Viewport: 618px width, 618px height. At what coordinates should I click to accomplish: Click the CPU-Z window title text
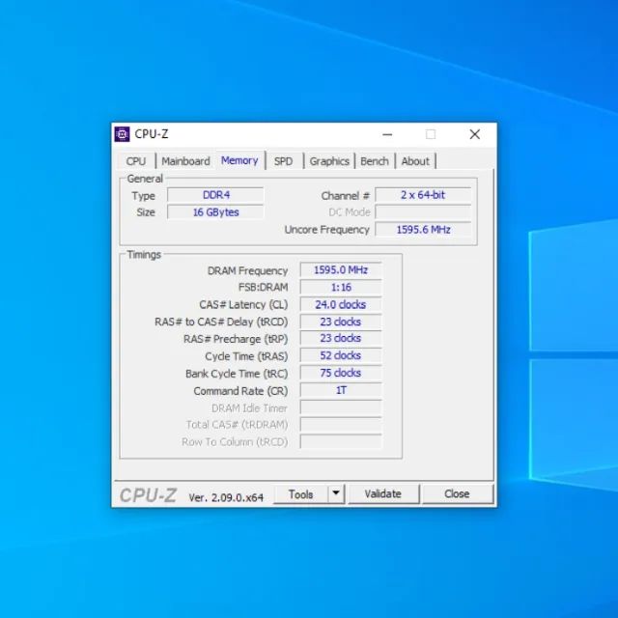[x=152, y=134]
